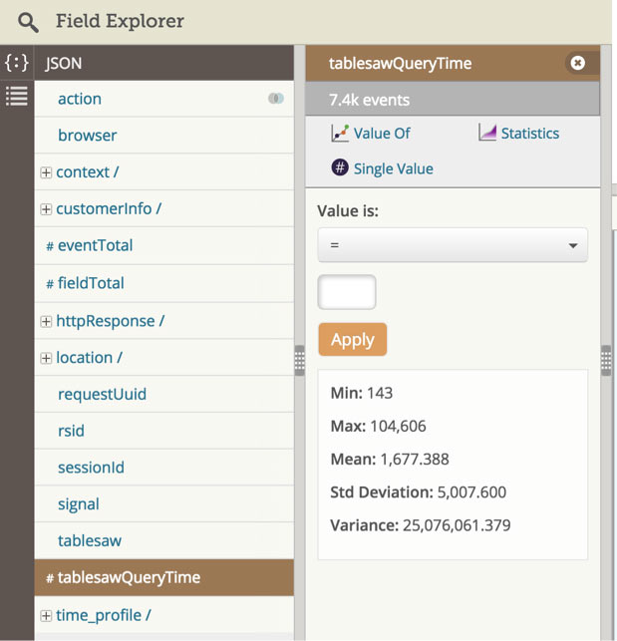Expand the location tree node
This screenshot has height=641, width=617.
(x=46, y=358)
